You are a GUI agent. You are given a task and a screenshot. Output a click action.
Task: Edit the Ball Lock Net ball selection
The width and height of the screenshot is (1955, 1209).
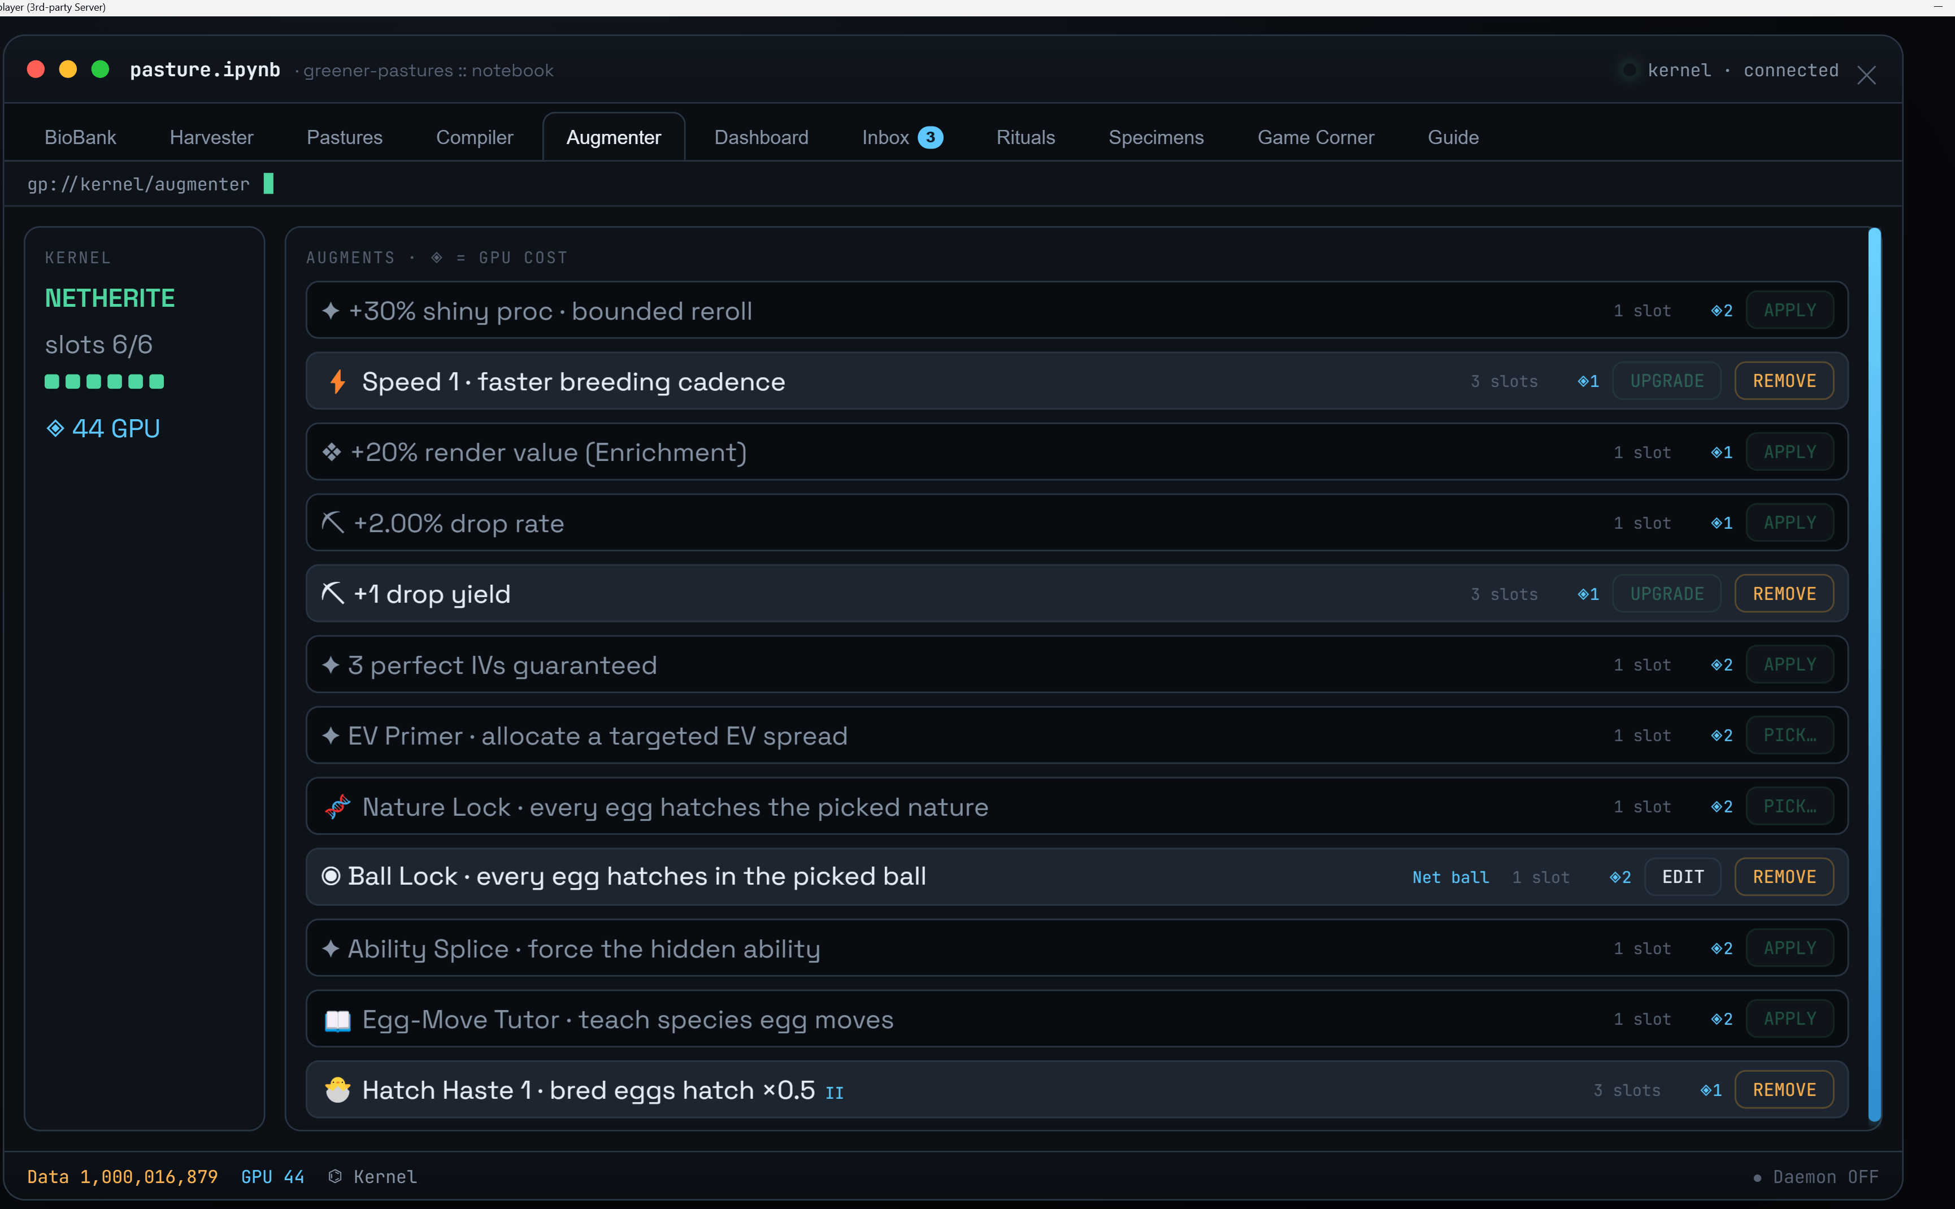coord(1682,877)
